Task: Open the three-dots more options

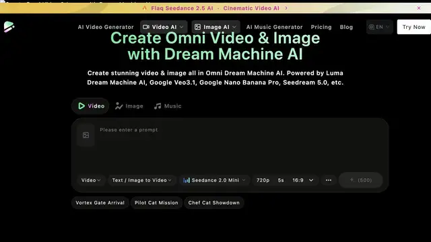Action: pos(329,180)
